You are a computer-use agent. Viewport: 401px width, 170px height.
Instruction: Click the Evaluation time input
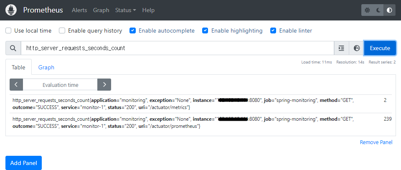(60, 85)
